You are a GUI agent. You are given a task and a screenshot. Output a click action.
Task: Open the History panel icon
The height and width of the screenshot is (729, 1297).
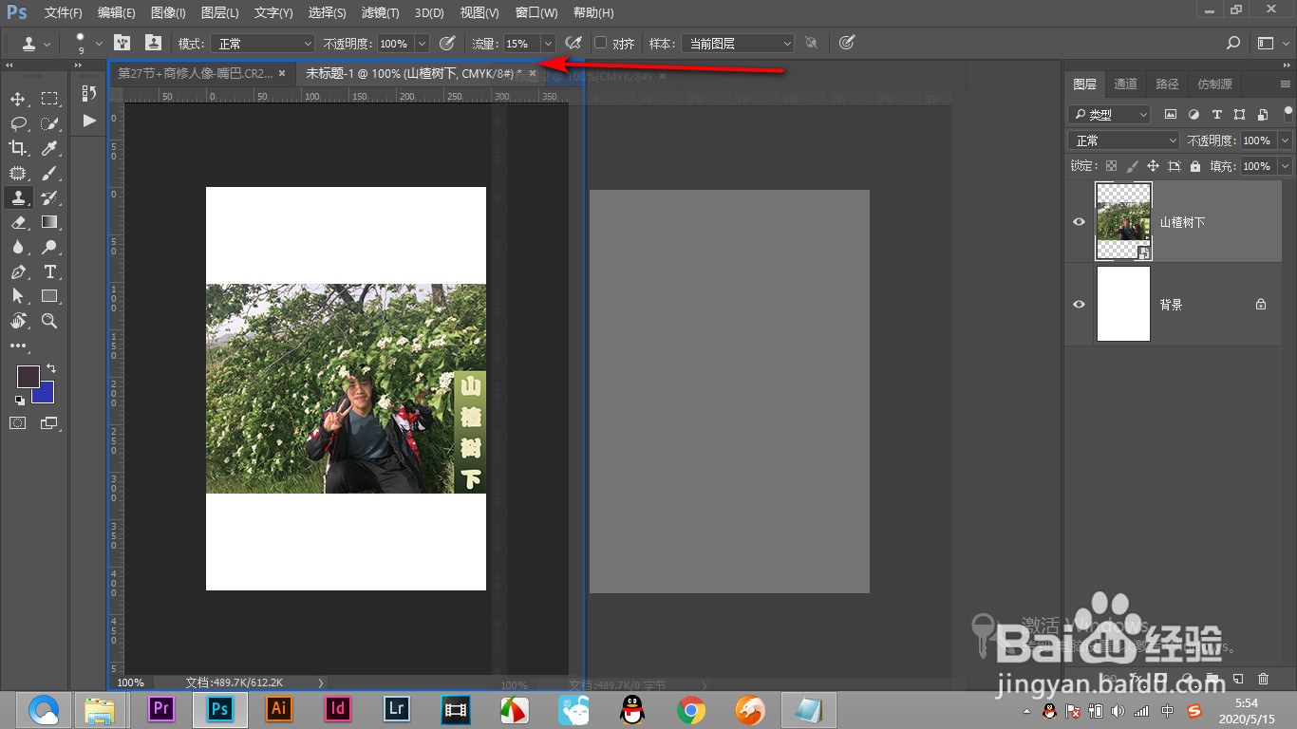[x=89, y=93]
